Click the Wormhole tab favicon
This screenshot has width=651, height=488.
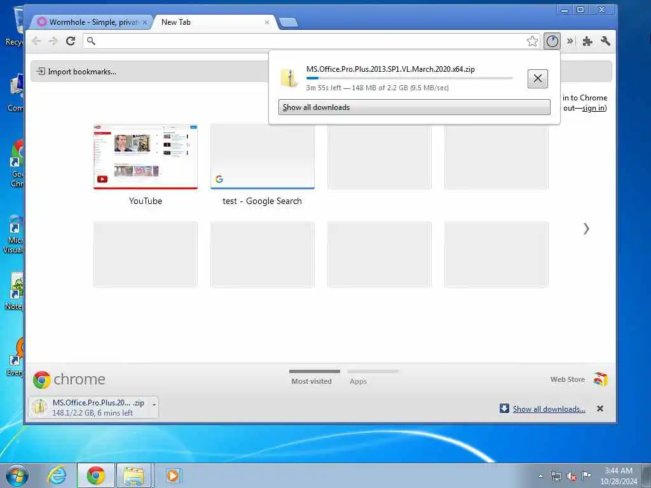coord(41,22)
